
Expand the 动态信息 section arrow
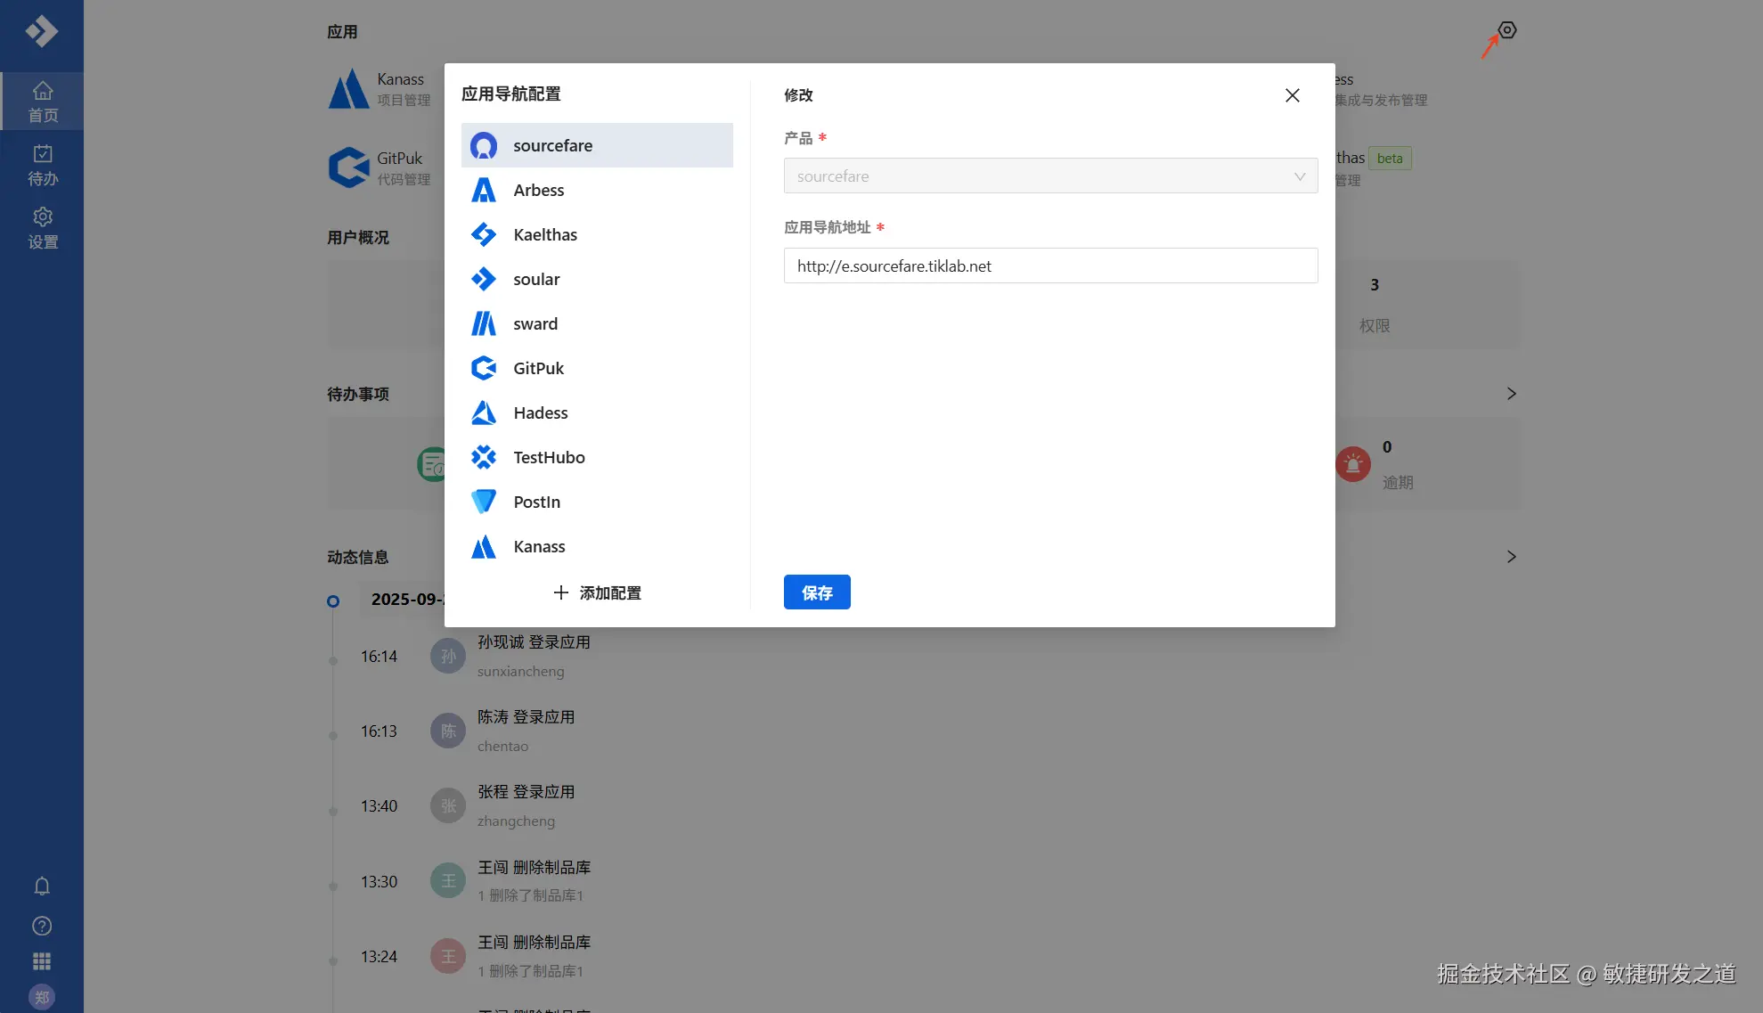coord(1511,557)
